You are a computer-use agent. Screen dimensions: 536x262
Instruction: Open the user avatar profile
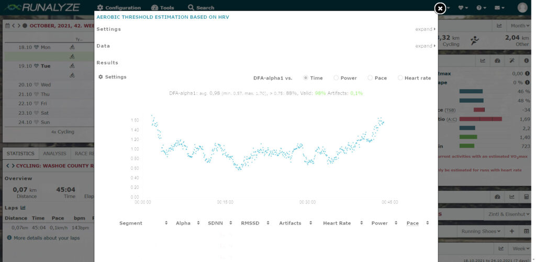(522, 7)
